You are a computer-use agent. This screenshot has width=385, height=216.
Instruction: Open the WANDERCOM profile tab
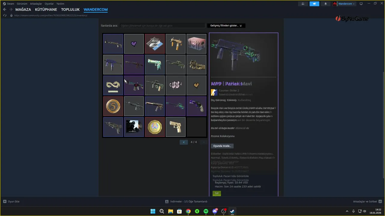(96, 10)
